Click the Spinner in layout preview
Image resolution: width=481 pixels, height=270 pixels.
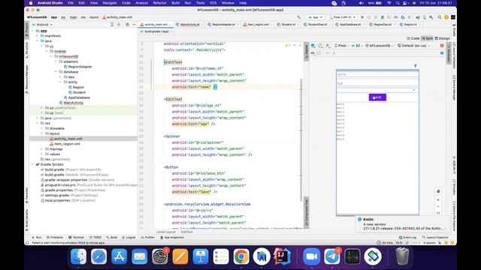click(377, 90)
